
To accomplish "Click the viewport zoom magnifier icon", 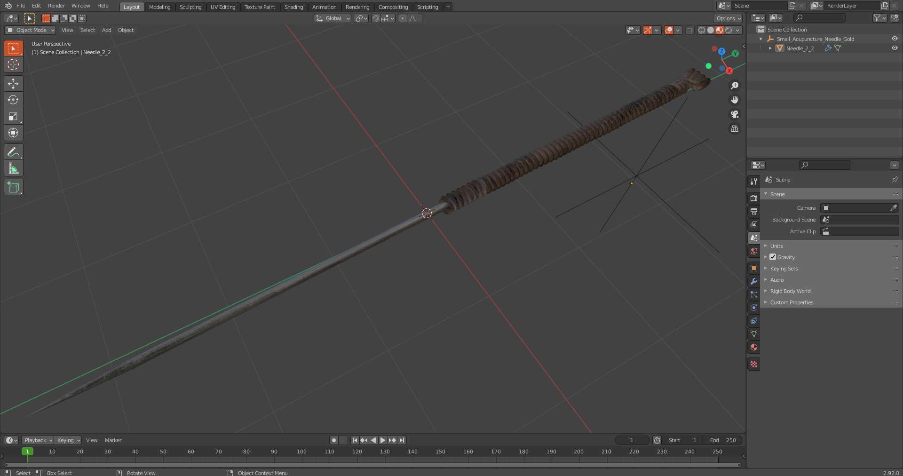I will coord(735,86).
